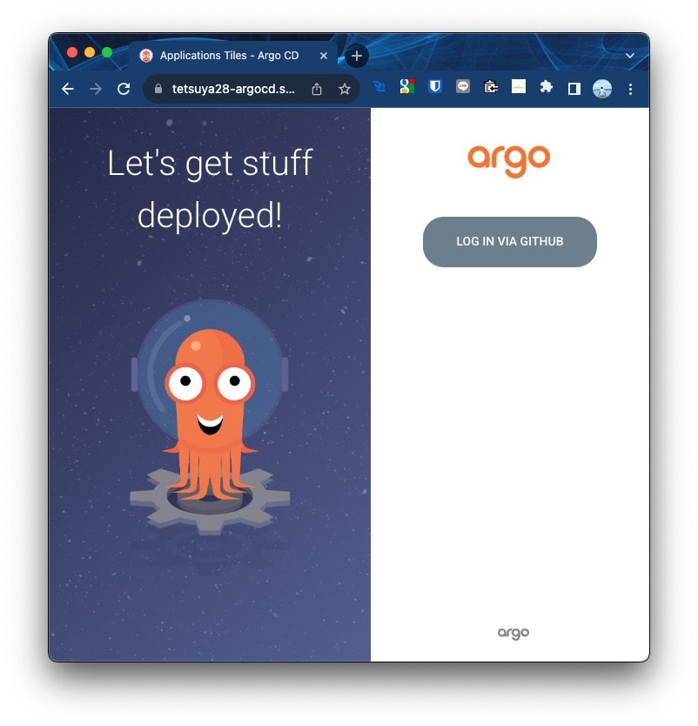Screen dimensions: 698x726
Task: Open the clipboard extension icon
Action: [491, 86]
